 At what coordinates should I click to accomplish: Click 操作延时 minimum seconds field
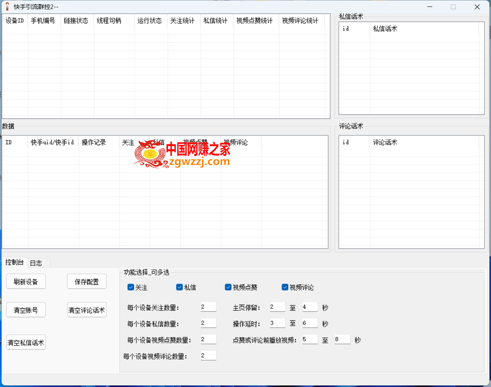[278, 323]
